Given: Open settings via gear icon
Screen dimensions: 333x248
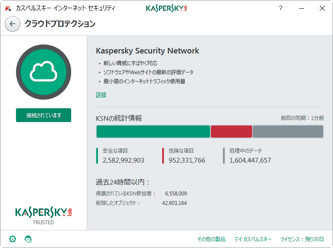Looking at the screenshot, I should [13, 239].
